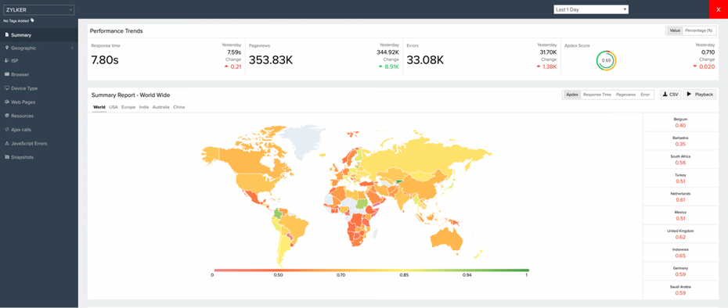Click the No Tags Added label

[16, 21]
